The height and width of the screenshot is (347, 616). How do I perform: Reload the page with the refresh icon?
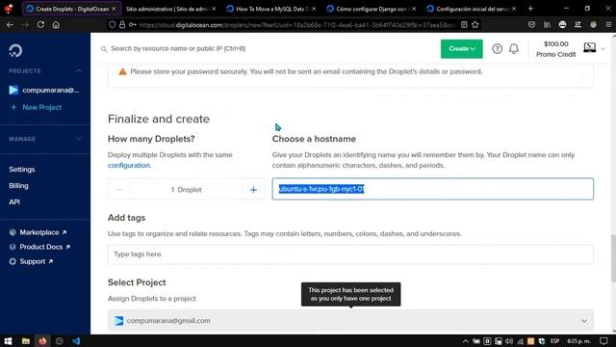click(40, 24)
